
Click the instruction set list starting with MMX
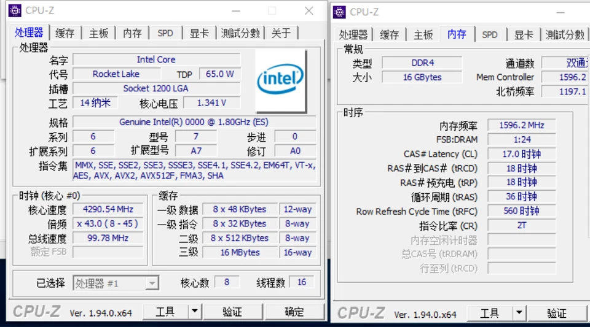pyautogui.click(x=194, y=171)
